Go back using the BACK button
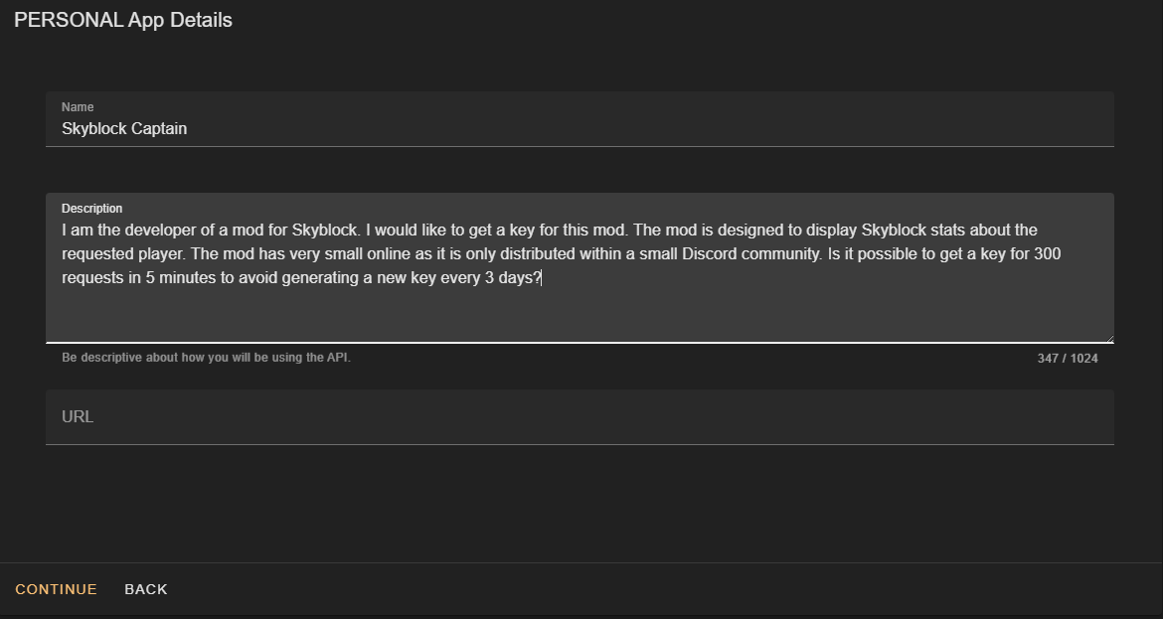Screen dimensions: 1163x619 coord(146,589)
